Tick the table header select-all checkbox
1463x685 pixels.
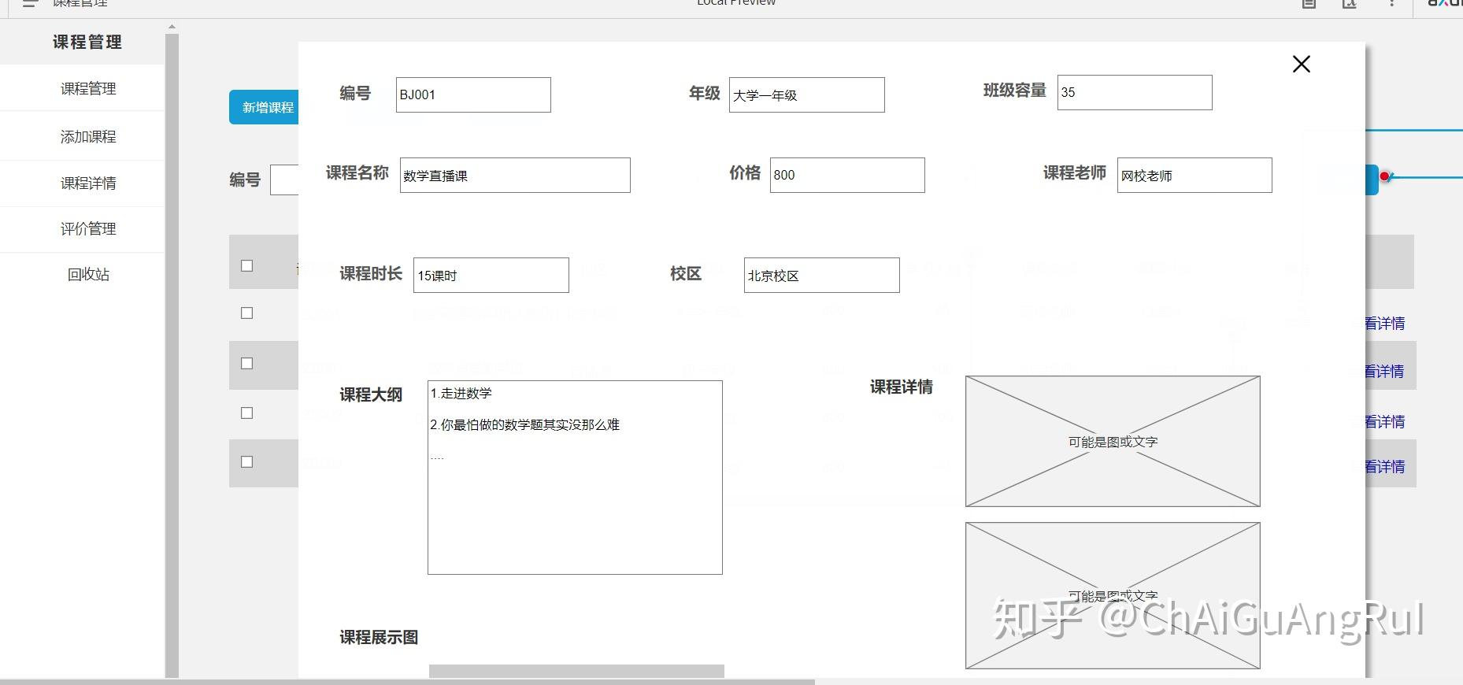click(246, 265)
